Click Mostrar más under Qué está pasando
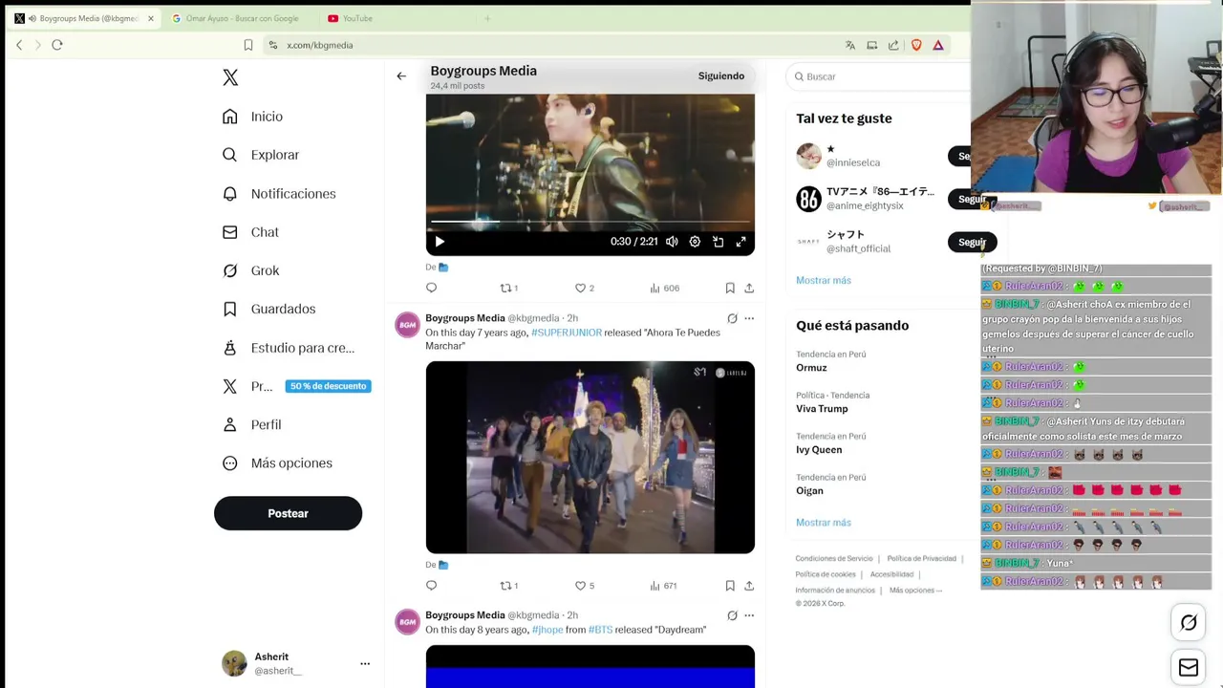 click(824, 523)
